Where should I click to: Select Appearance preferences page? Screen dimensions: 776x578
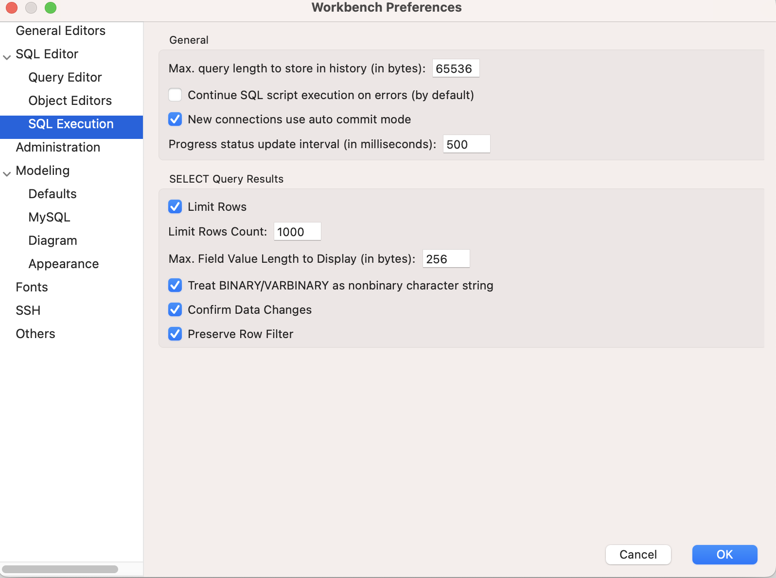64,264
